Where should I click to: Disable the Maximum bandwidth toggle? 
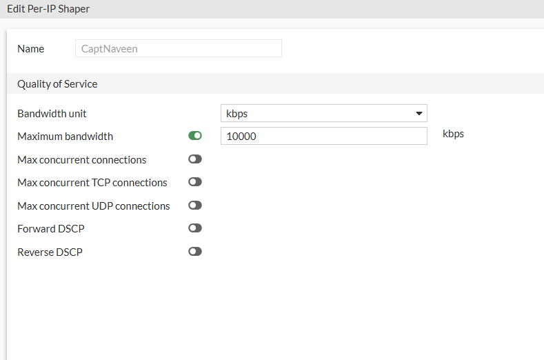pos(195,136)
